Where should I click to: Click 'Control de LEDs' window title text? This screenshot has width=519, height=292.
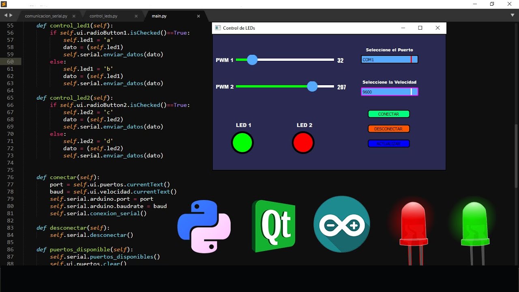coord(239,28)
